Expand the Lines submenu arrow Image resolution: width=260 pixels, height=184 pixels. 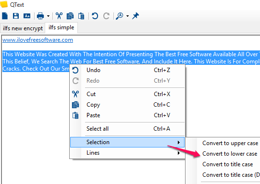pyautogui.click(x=179, y=153)
